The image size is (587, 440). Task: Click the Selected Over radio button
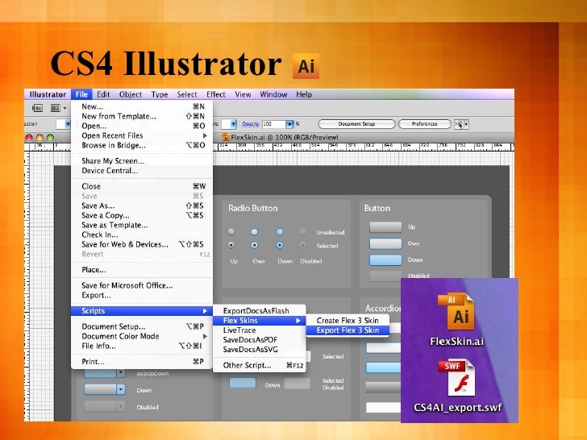tap(255, 245)
